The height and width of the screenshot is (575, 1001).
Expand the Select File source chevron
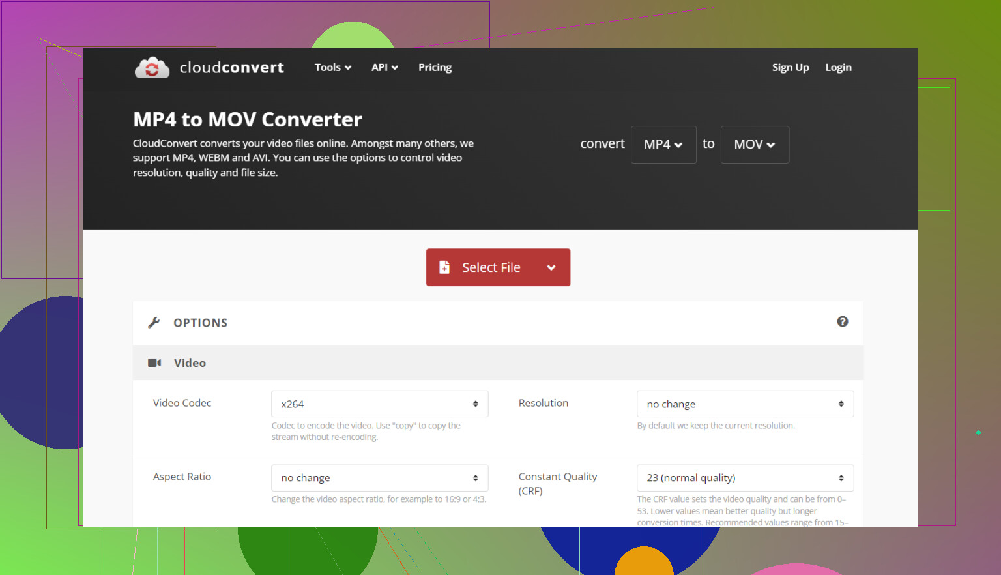pyautogui.click(x=551, y=267)
